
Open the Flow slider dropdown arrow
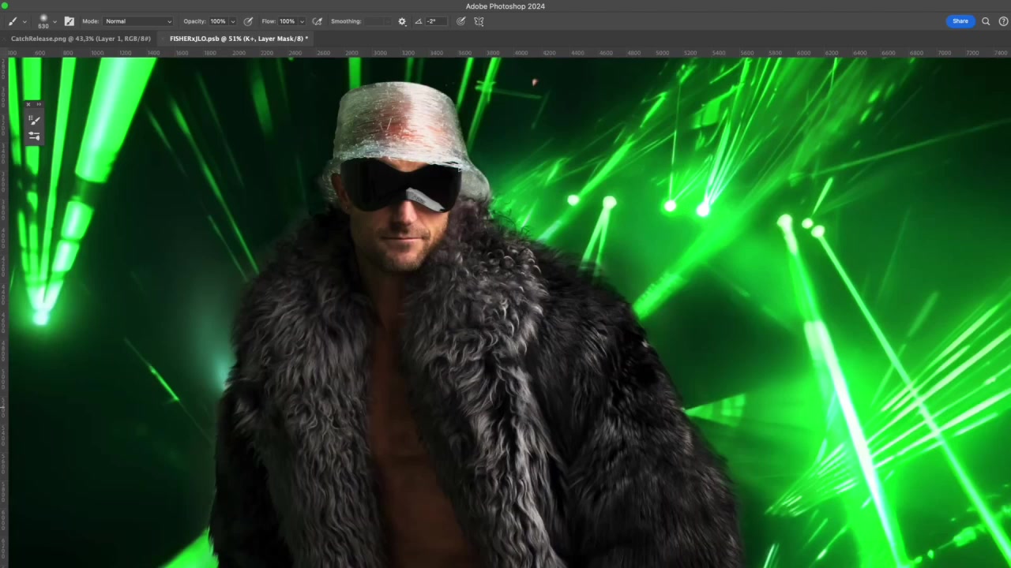(x=302, y=21)
